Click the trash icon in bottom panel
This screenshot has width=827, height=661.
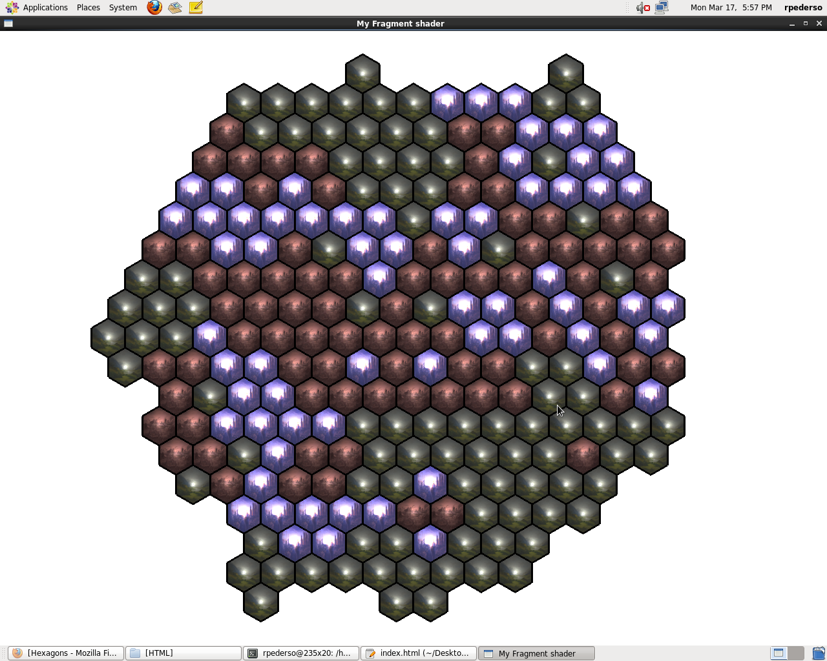click(819, 653)
